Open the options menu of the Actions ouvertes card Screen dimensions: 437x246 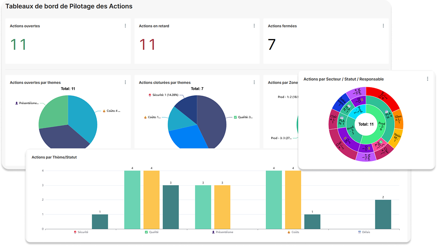125,26
